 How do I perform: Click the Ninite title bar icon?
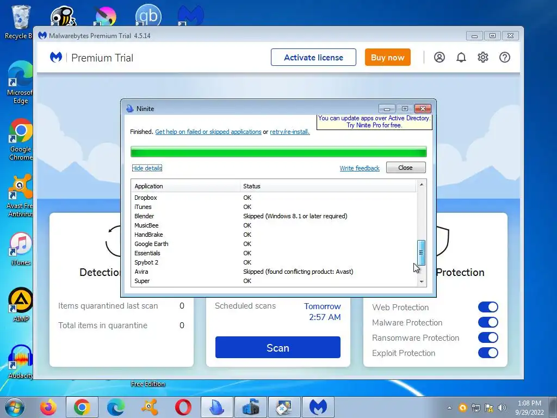point(130,109)
